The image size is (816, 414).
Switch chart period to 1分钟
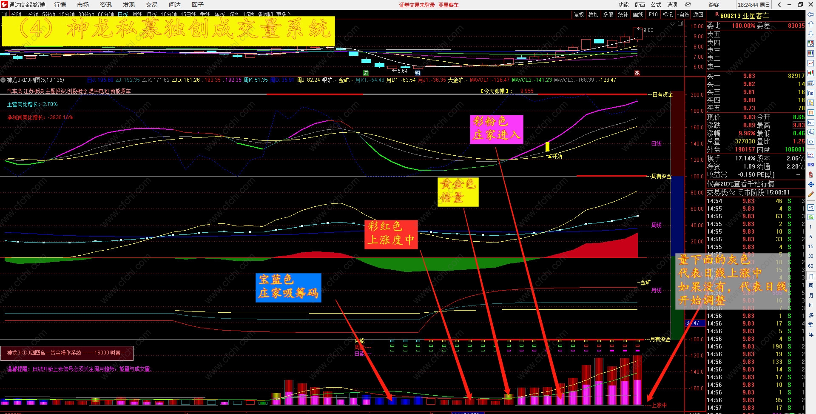[x=32, y=14]
